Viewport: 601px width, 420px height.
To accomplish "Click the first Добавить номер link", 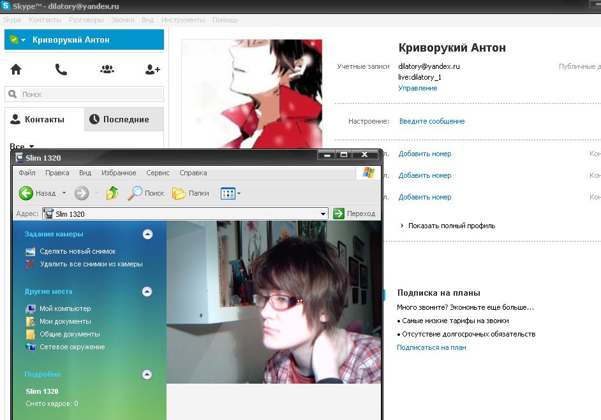I will 425,154.
